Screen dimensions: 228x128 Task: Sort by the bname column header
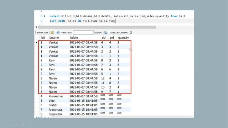point(54,38)
